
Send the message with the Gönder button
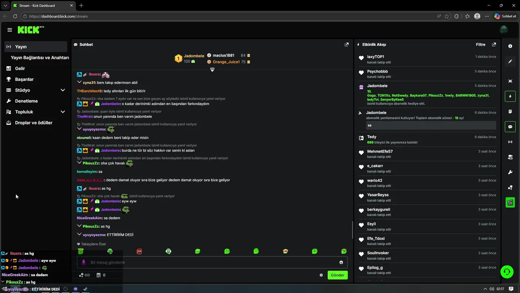coord(338,275)
